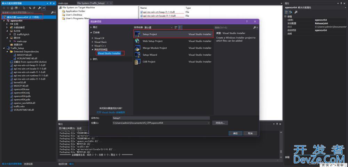348x167 pixels.
Task: Click Detected Dependencies folder icon
Action: (x=11, y=52)
